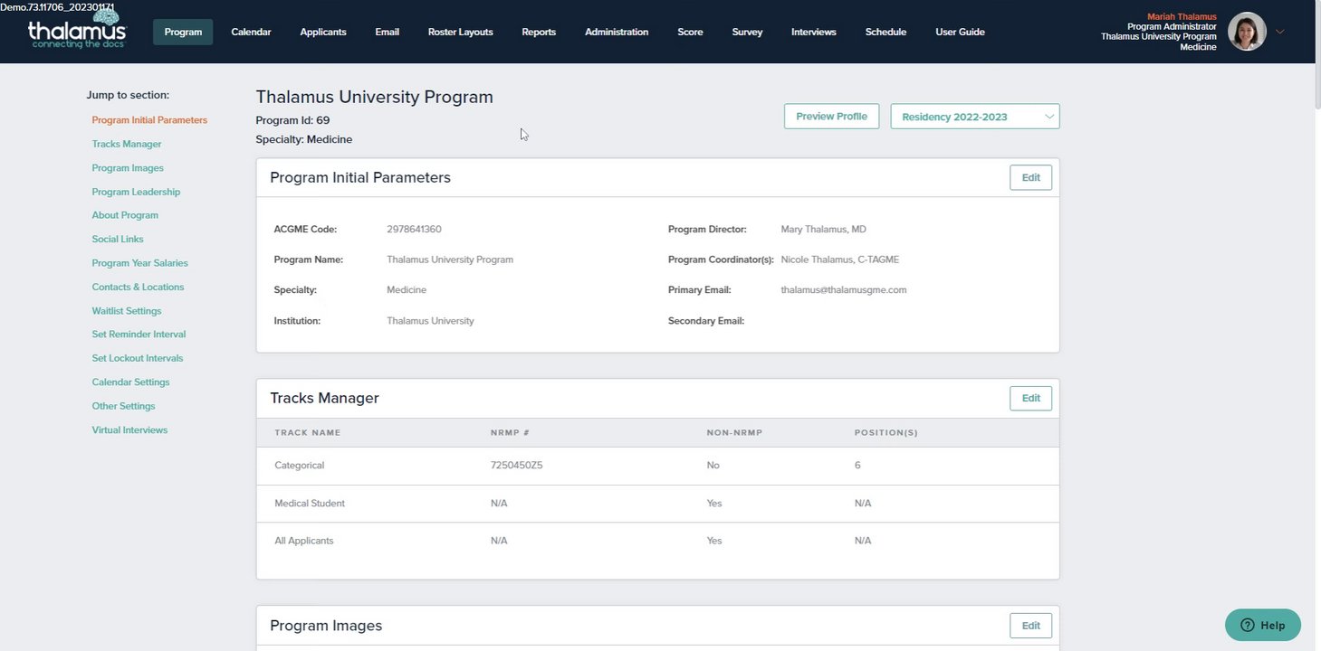Click the Thalamus logo in header
This screenshot has width=1321, height=651.
click(x=77, y=31)
